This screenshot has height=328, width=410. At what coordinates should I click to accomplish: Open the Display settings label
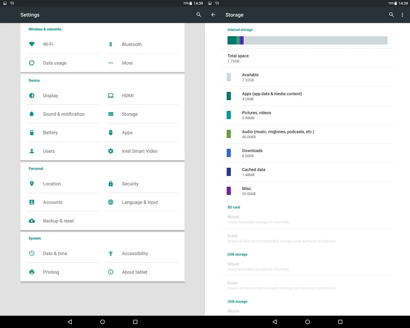pyautogui.click(x=50, y=95)
